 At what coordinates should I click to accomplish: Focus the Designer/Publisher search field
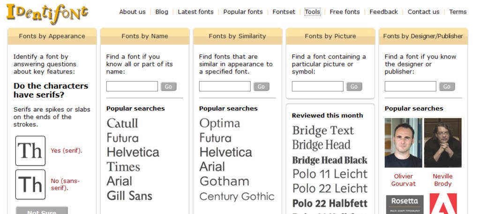click(410, 86)
